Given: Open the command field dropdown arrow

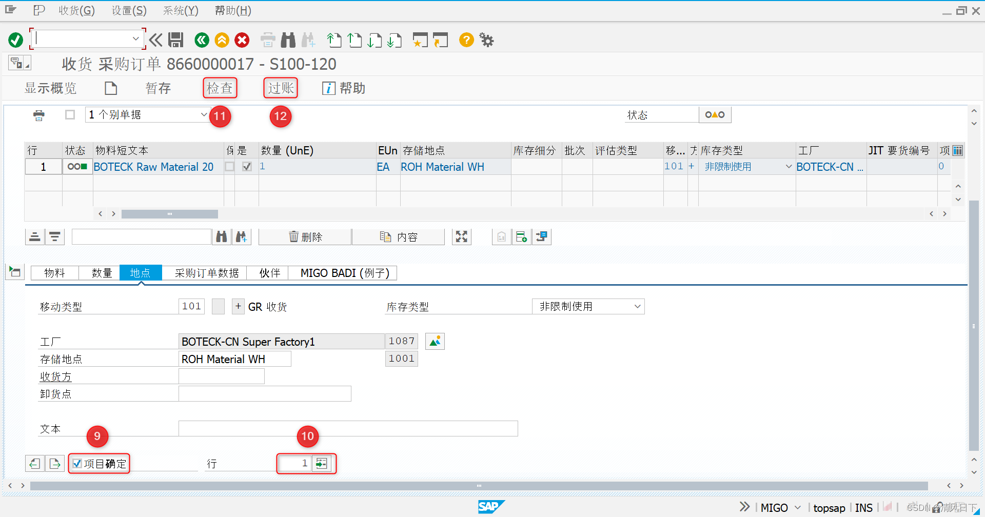Looking at the screenshot, I should coord(135,38).
